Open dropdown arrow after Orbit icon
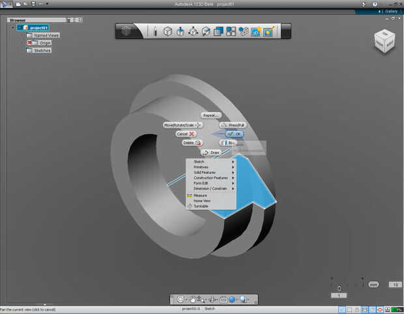This screenshot has width=404, height=314. point(206,300)
